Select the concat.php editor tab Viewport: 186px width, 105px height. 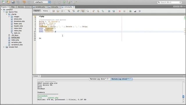[x=68, y=7]
